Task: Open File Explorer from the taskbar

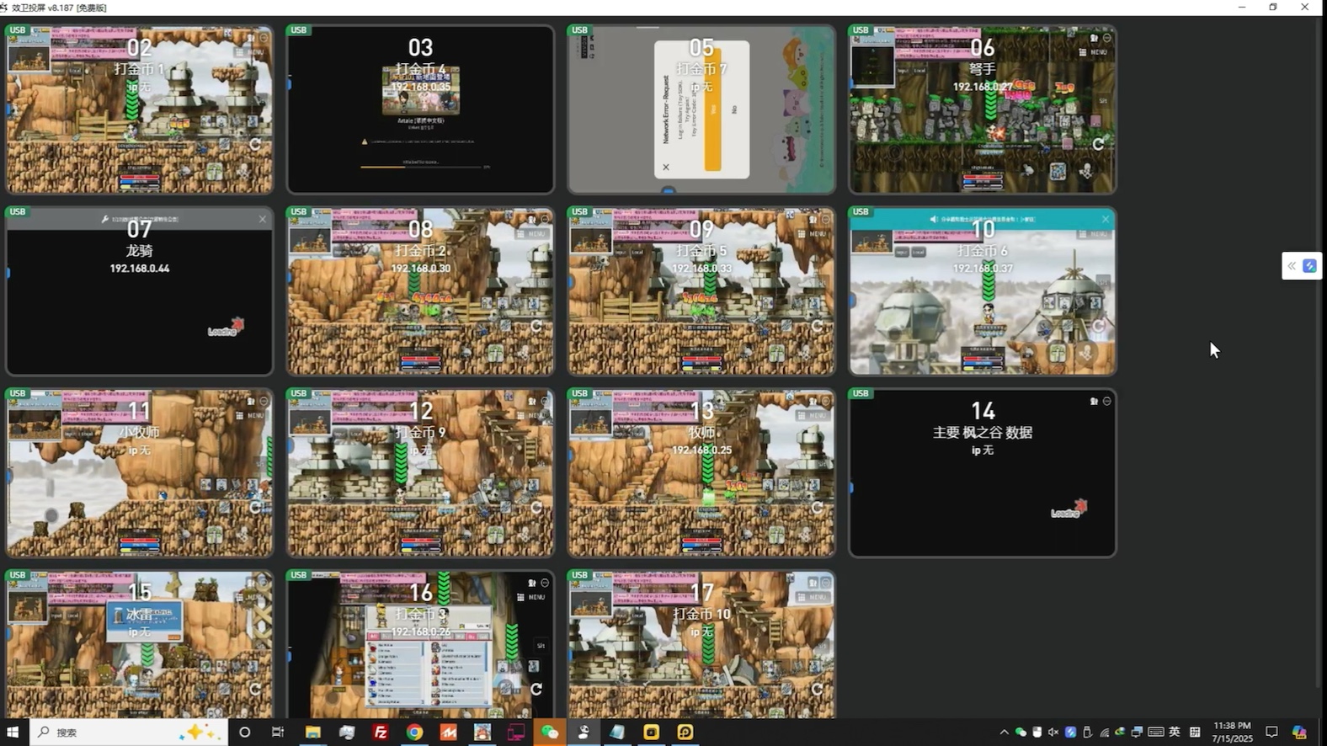Action: (x=312, y=733)
